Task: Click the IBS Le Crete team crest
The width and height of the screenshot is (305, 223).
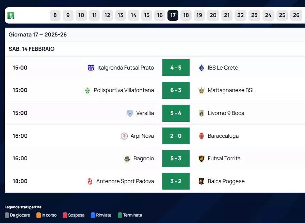Action: 202,68
